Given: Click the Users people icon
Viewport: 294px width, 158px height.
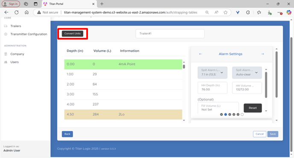Looking at the screenshot, I should pos(6,62).
